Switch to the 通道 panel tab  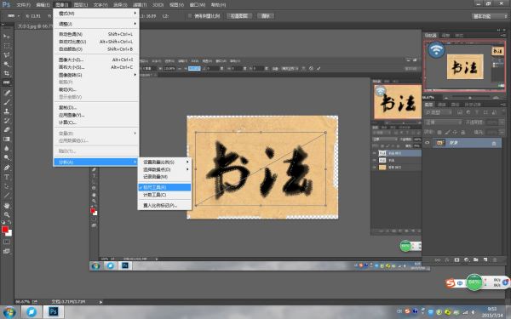pyautogui.click(x=441, y=105)
